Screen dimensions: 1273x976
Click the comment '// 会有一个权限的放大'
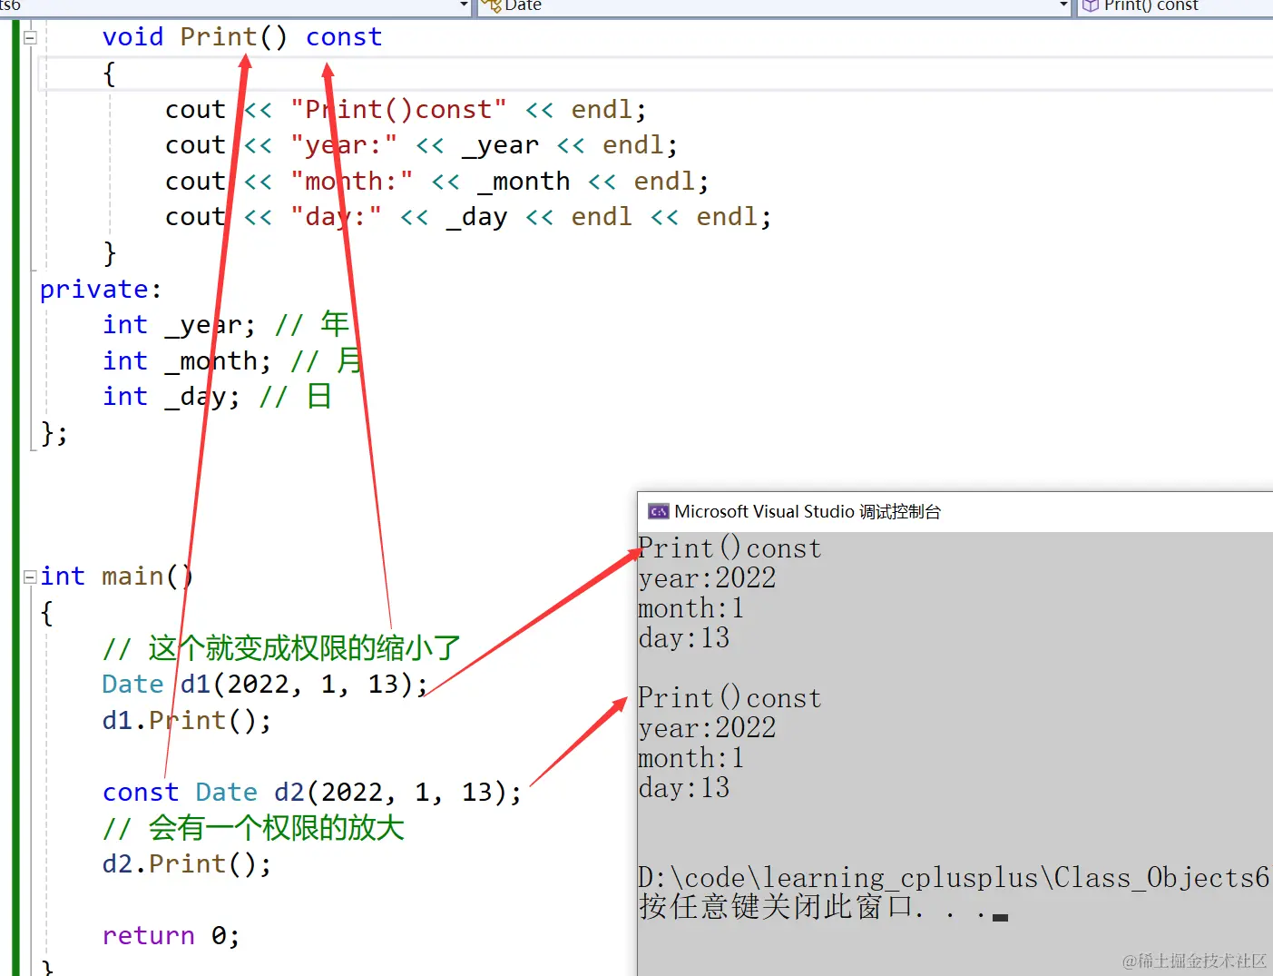(253, 828)
